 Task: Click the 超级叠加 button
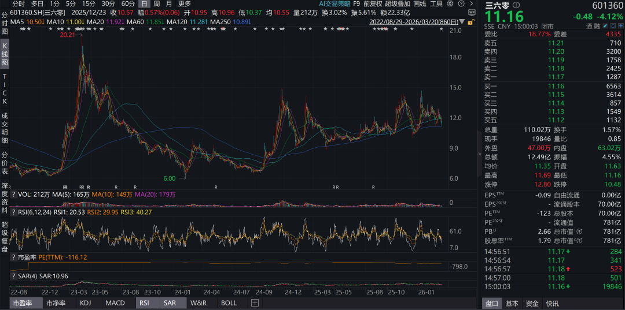coord(397,3)
